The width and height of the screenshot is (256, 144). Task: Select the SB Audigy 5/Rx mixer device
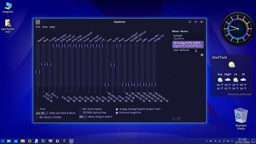[188, 45]
